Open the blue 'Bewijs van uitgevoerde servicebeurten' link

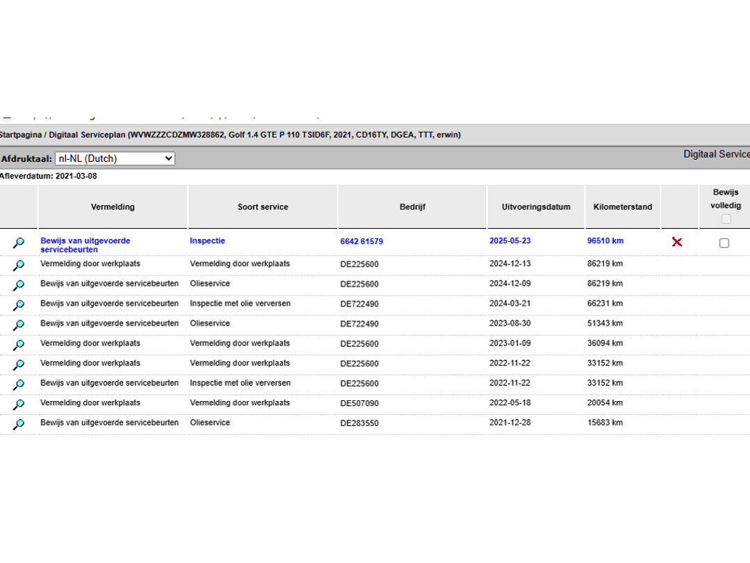[85, 245]
